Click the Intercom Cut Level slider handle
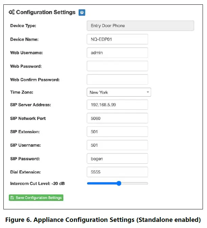Viewport: 207px width, 228px height. pyautogui.click(x=119, y=183)
